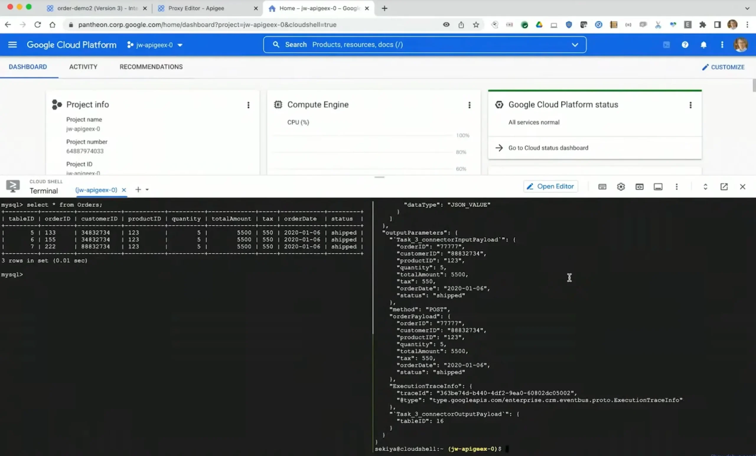Reload the page with the refresh icon
This screenshot has width=756, height=456.
(x=38, y=25)
